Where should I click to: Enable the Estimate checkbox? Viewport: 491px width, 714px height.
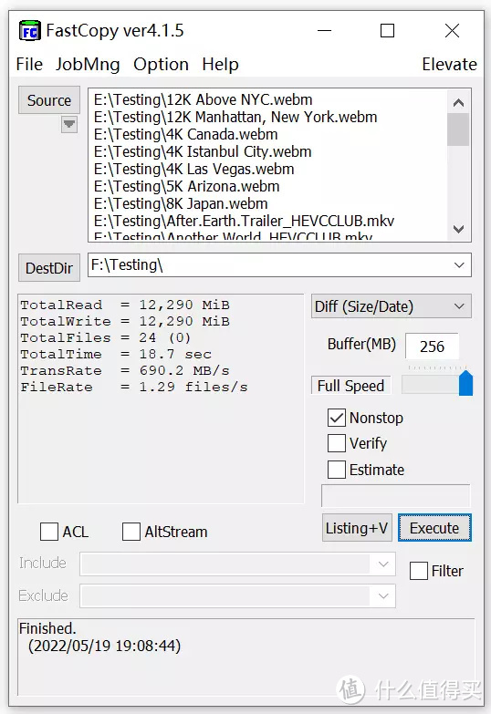[x=337, y=470]
